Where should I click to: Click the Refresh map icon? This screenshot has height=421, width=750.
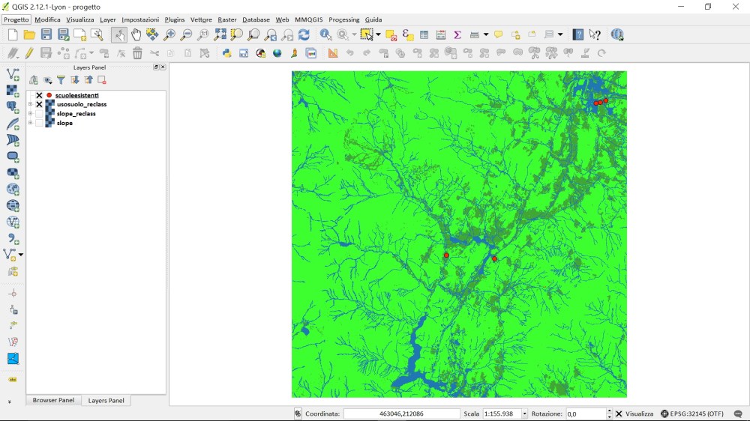[304, 34]
